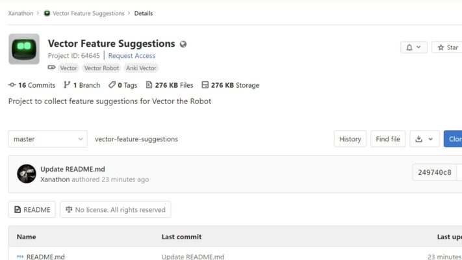Open the README button
Image resolution: width=462 pixels, height=260 pixels.
(x=32, y=209)
